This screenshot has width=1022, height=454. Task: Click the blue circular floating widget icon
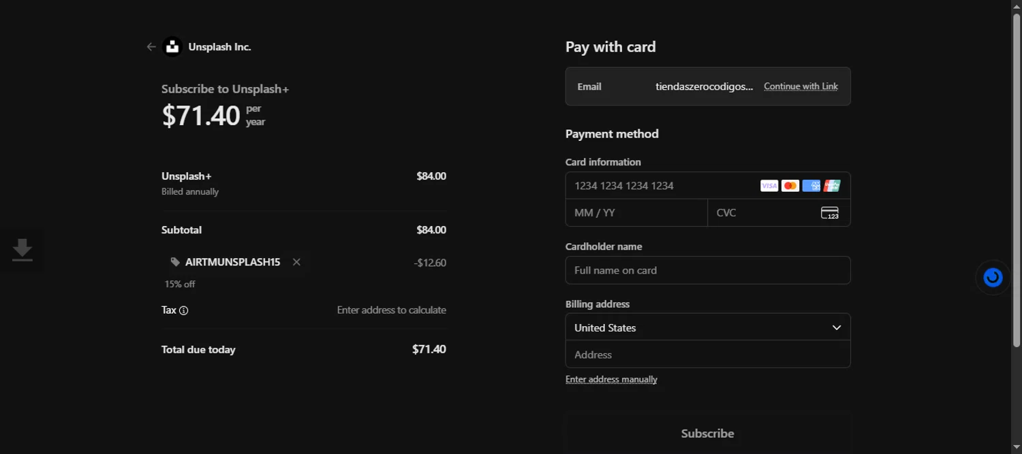(993, 278)
